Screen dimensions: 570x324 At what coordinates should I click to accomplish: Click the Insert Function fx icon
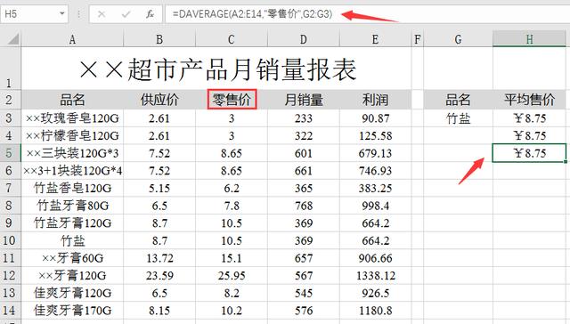point(150,14)
